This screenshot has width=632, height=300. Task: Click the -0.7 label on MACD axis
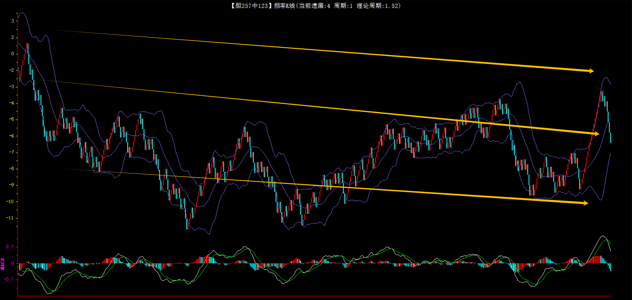click(x=9, y=279)
